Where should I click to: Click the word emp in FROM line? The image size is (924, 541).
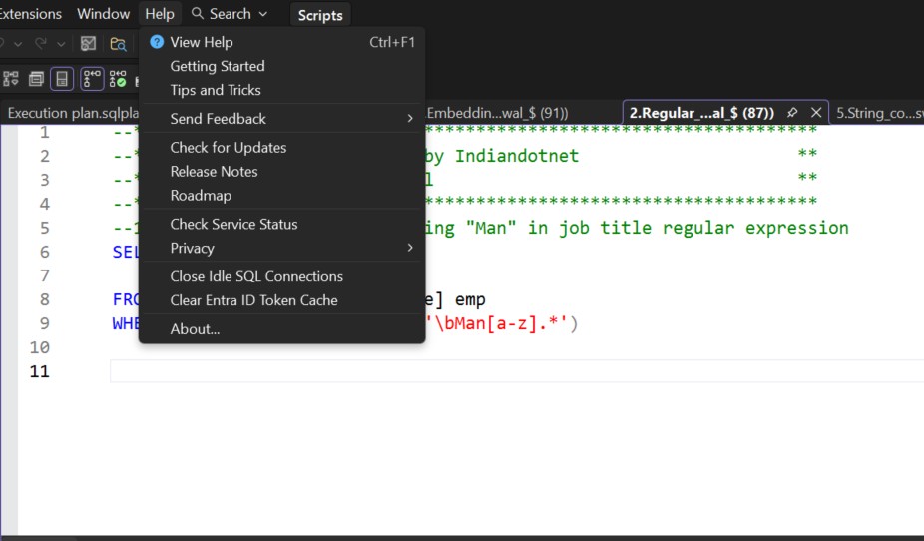[x=470, y=300]
